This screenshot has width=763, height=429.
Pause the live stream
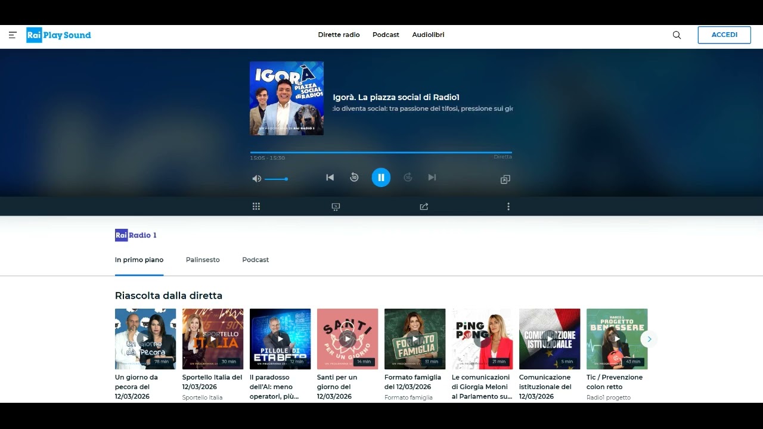point(381,178)
